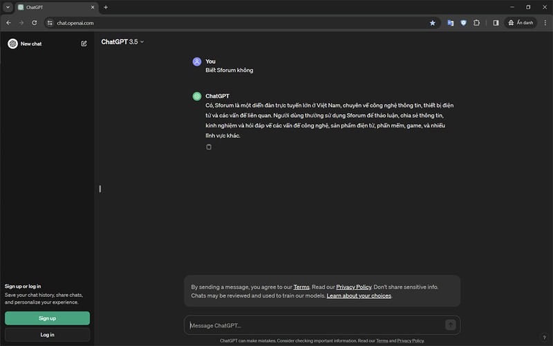Collapse the sidebar using the handle

100,189
